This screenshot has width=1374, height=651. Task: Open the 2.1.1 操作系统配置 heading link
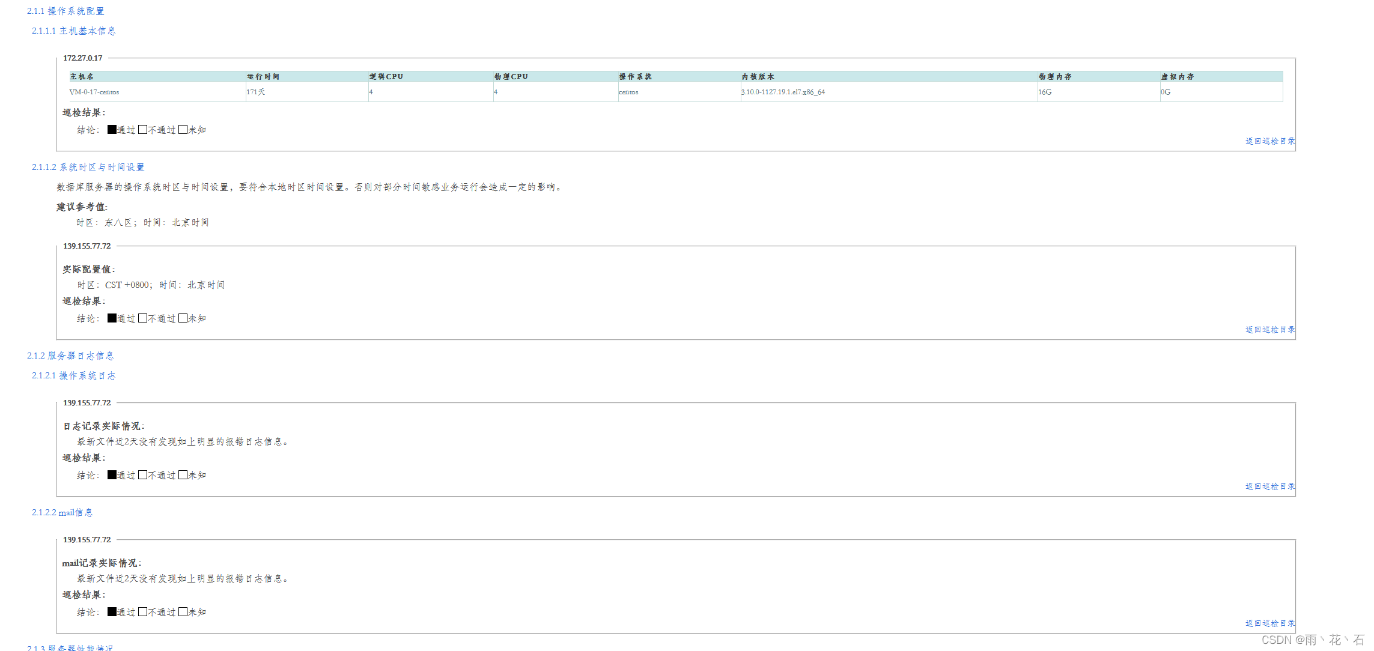coord(65,11)
